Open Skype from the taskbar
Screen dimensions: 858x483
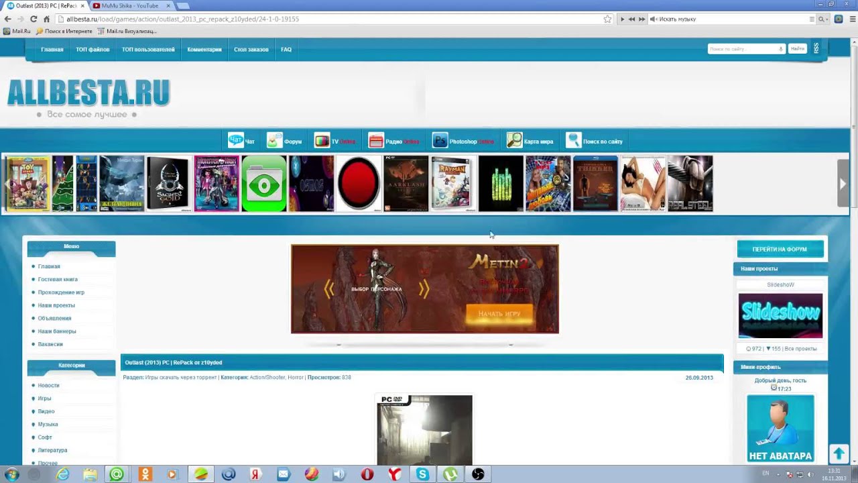click(x=422, y=474)
